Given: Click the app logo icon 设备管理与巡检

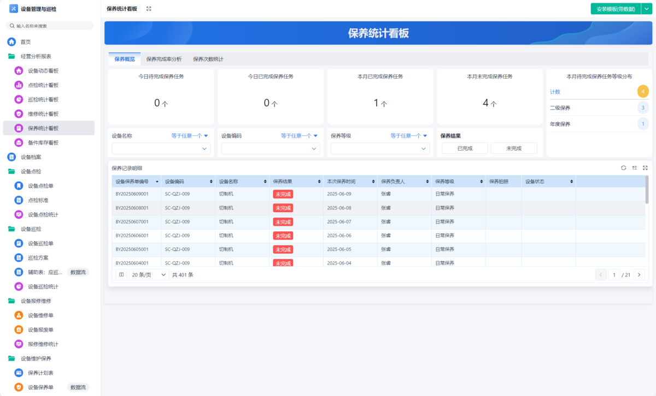Looking at the screenshot, I should 13,9.
